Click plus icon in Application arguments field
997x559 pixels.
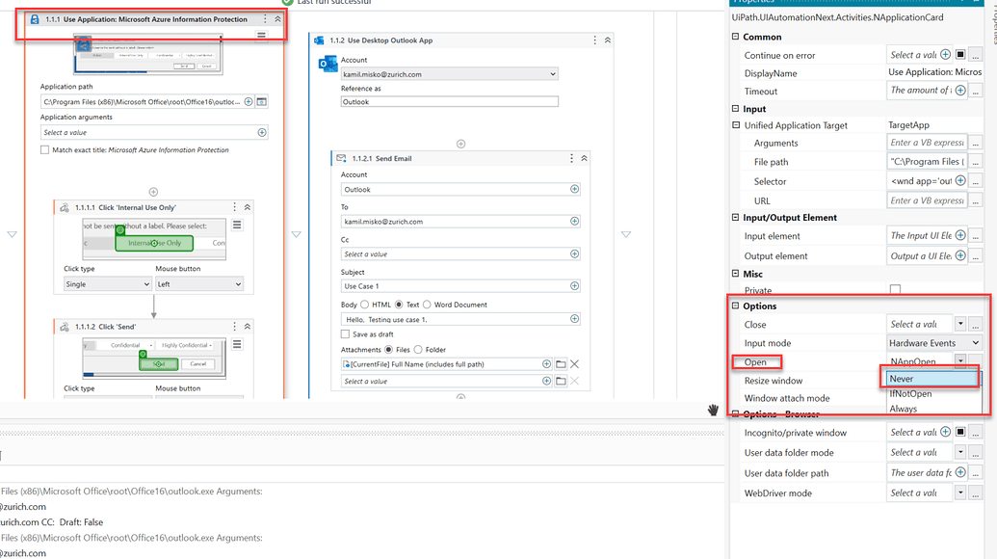[262, 132]
